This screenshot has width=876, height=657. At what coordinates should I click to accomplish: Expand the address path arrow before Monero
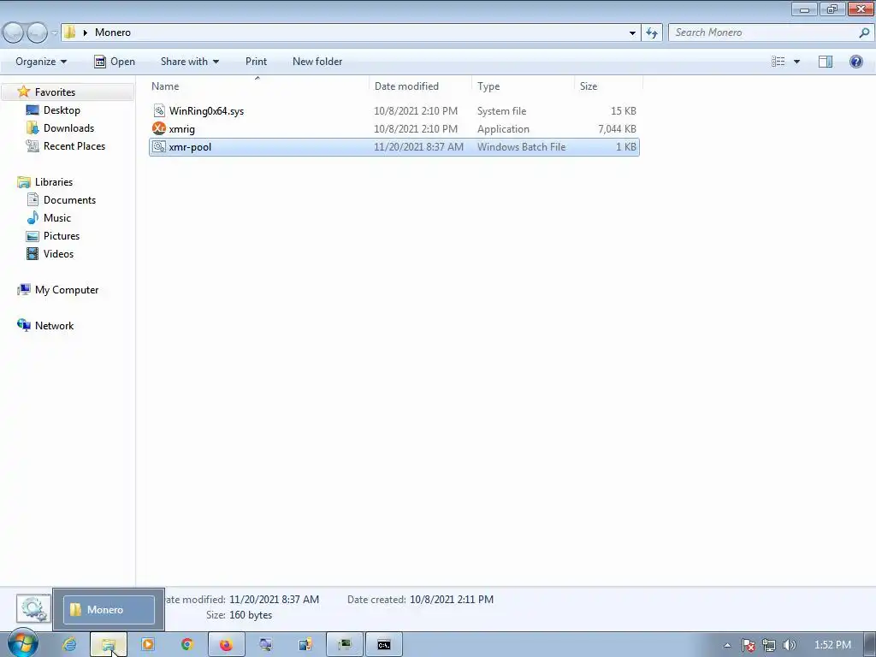click(x=86, y=33)
